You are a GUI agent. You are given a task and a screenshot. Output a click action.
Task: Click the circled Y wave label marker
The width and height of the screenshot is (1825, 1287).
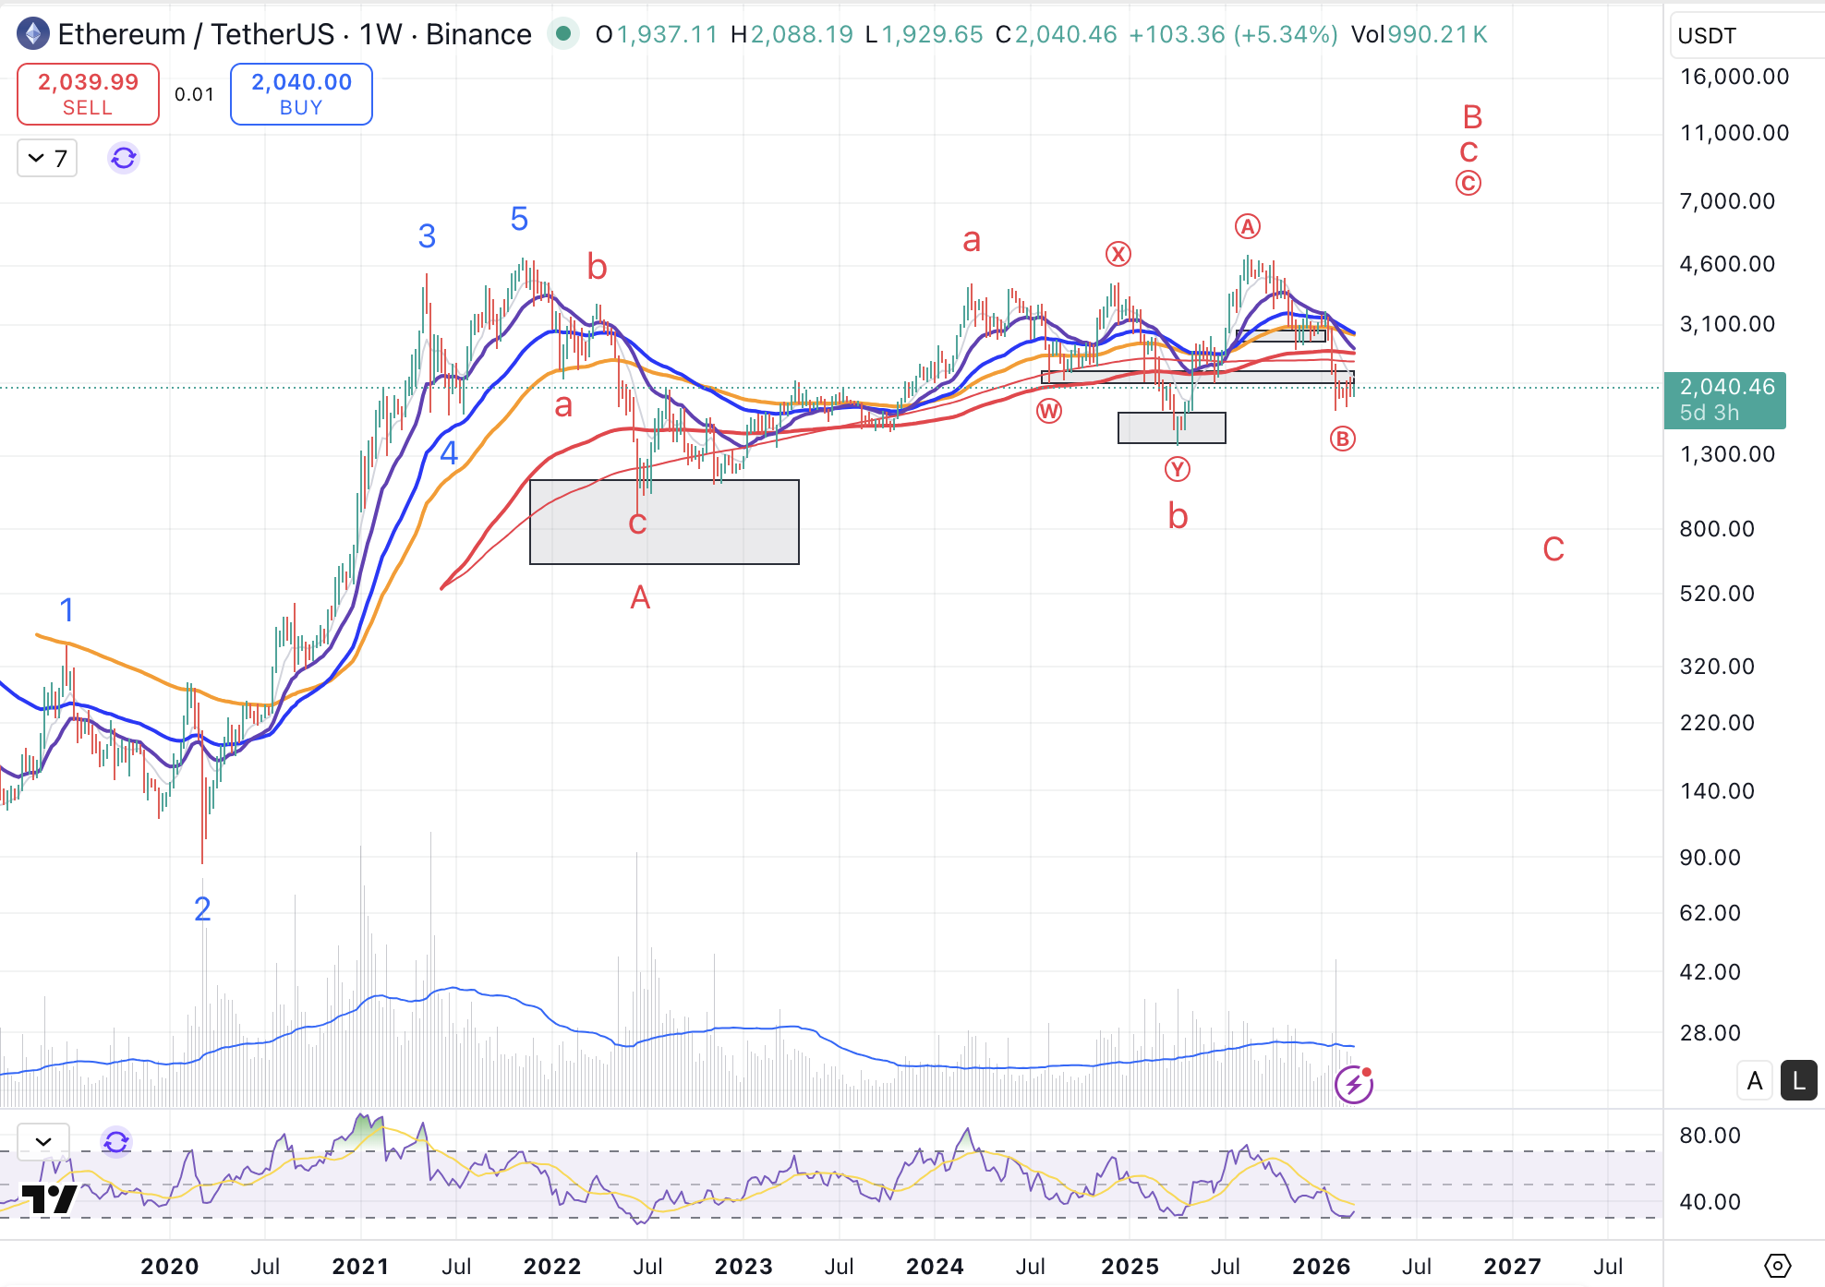[x=1177, y=470]
